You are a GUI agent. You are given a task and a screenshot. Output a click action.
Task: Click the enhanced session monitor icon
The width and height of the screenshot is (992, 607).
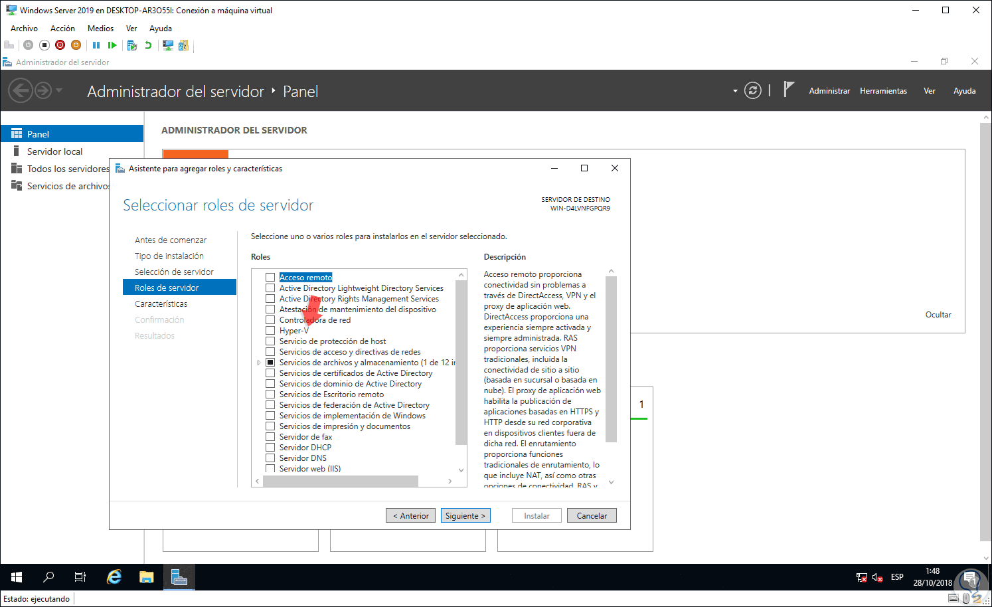click(168, 45)
